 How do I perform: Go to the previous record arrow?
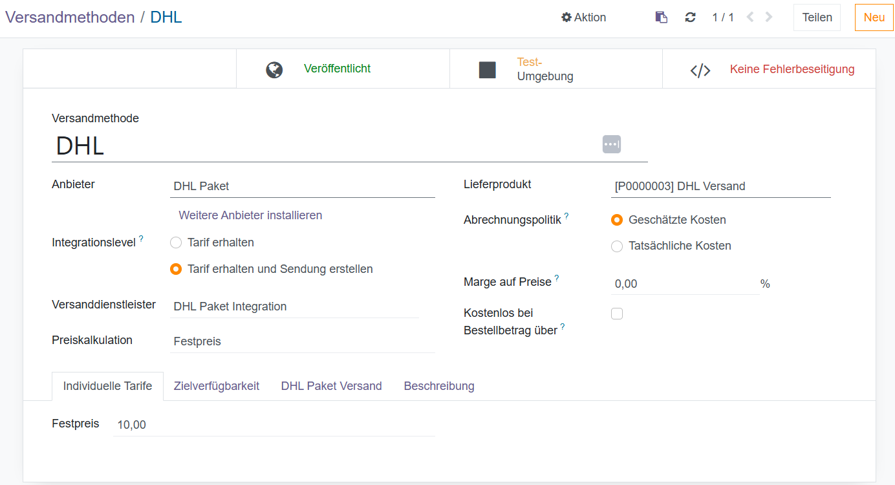(x=750, y=17)
